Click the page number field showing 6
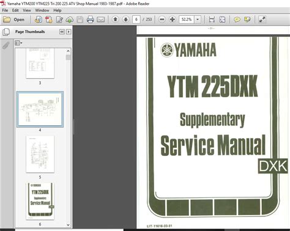This screenshot has height=231, width=290. (136, 20)
